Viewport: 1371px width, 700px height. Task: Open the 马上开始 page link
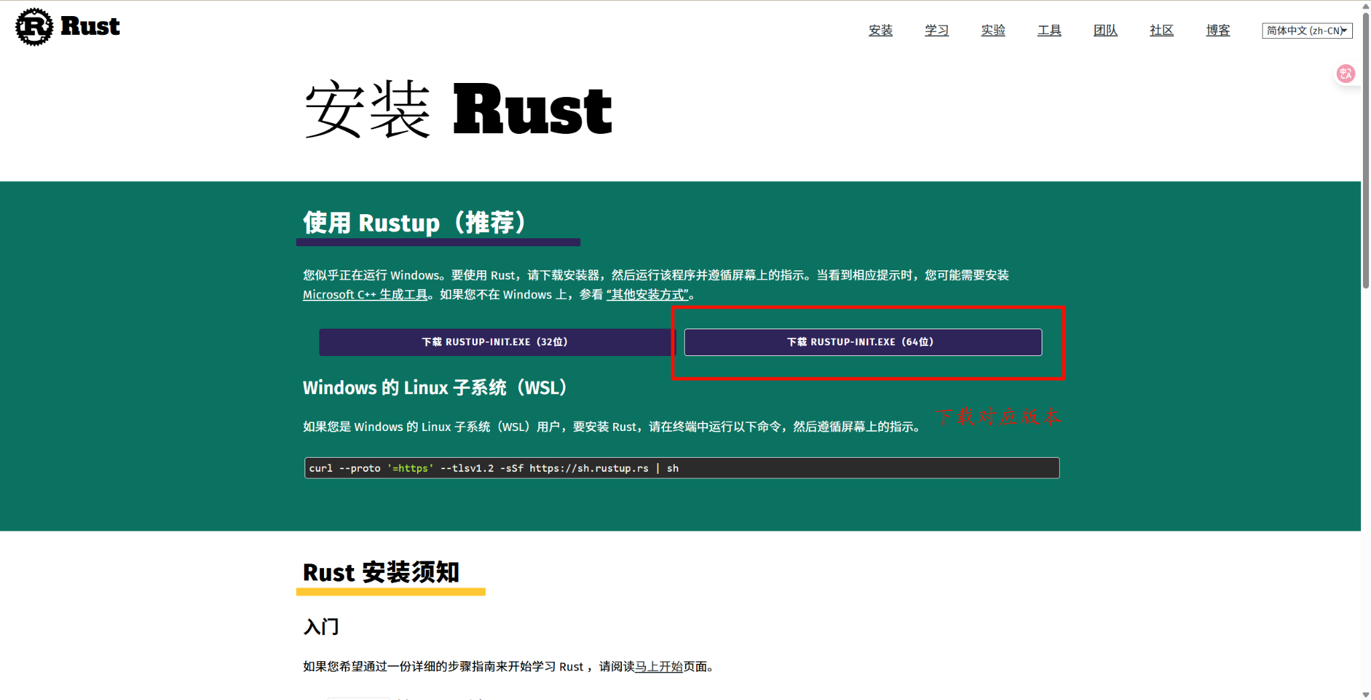[x=659, y=667]
